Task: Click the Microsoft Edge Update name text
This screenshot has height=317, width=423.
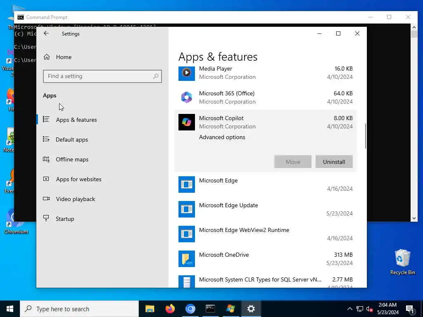Action: 228,206
